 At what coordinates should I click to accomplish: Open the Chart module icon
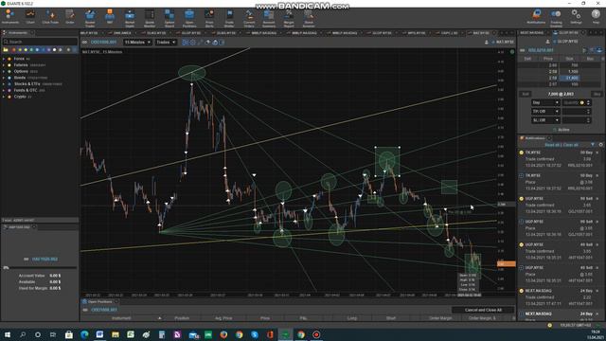click(30, 17)
